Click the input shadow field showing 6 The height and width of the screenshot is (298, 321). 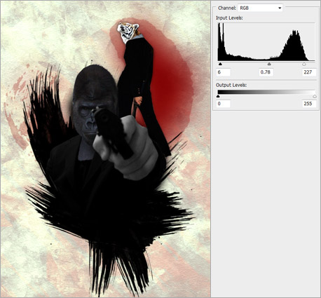coord(224,72)
